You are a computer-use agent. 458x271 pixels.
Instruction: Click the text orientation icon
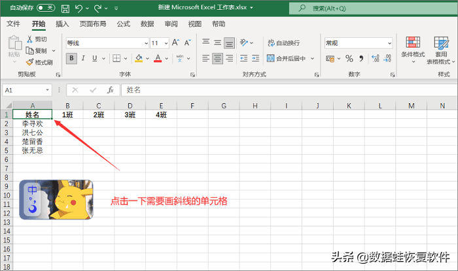(243, 42)
